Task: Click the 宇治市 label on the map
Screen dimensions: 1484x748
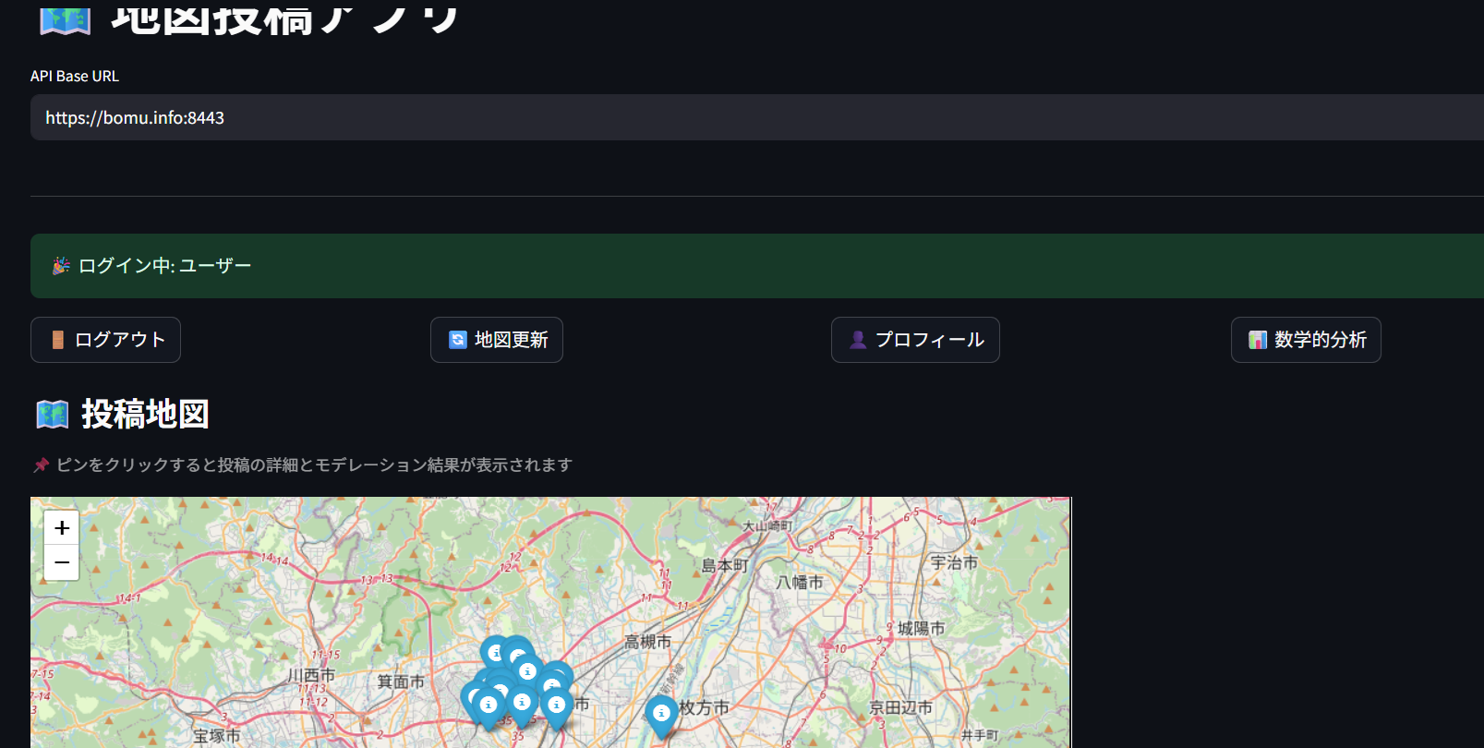Action: (x=954, y=562)
